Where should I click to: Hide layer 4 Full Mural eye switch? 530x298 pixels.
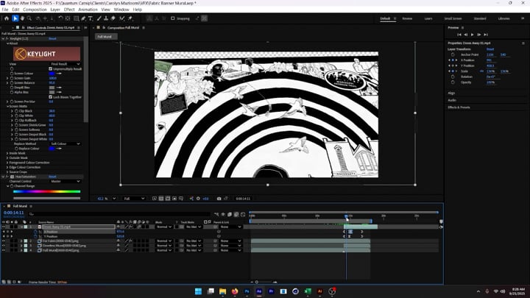click(4, 250)
